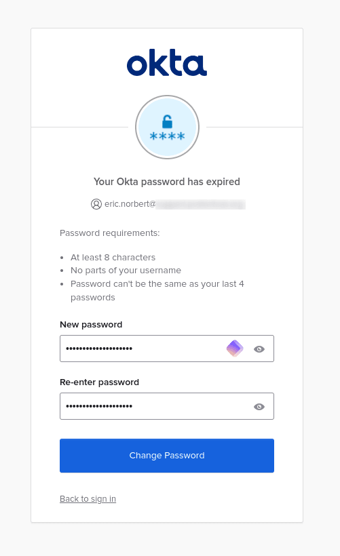Submit with the Change Password button

(x=167, y=456)
